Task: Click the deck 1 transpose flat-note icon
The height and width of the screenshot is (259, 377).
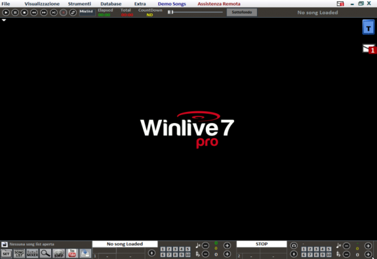Action: pos(198,253)
